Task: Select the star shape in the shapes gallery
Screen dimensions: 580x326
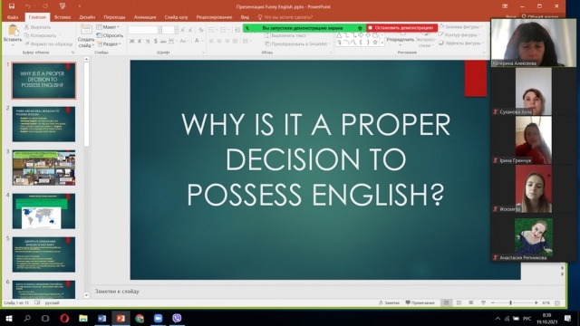Action: [375, 43]
